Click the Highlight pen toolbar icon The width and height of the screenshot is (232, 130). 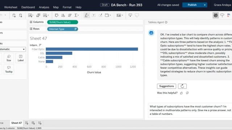coord(87,15)
